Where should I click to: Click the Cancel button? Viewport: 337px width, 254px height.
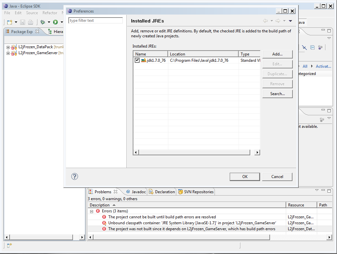277,177
